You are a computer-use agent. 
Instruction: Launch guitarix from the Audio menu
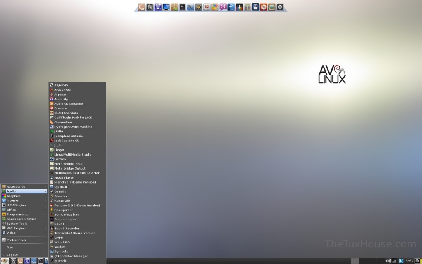pos(77,261)
